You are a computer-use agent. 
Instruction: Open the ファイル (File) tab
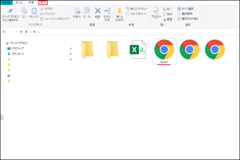[x=6, y=2]
